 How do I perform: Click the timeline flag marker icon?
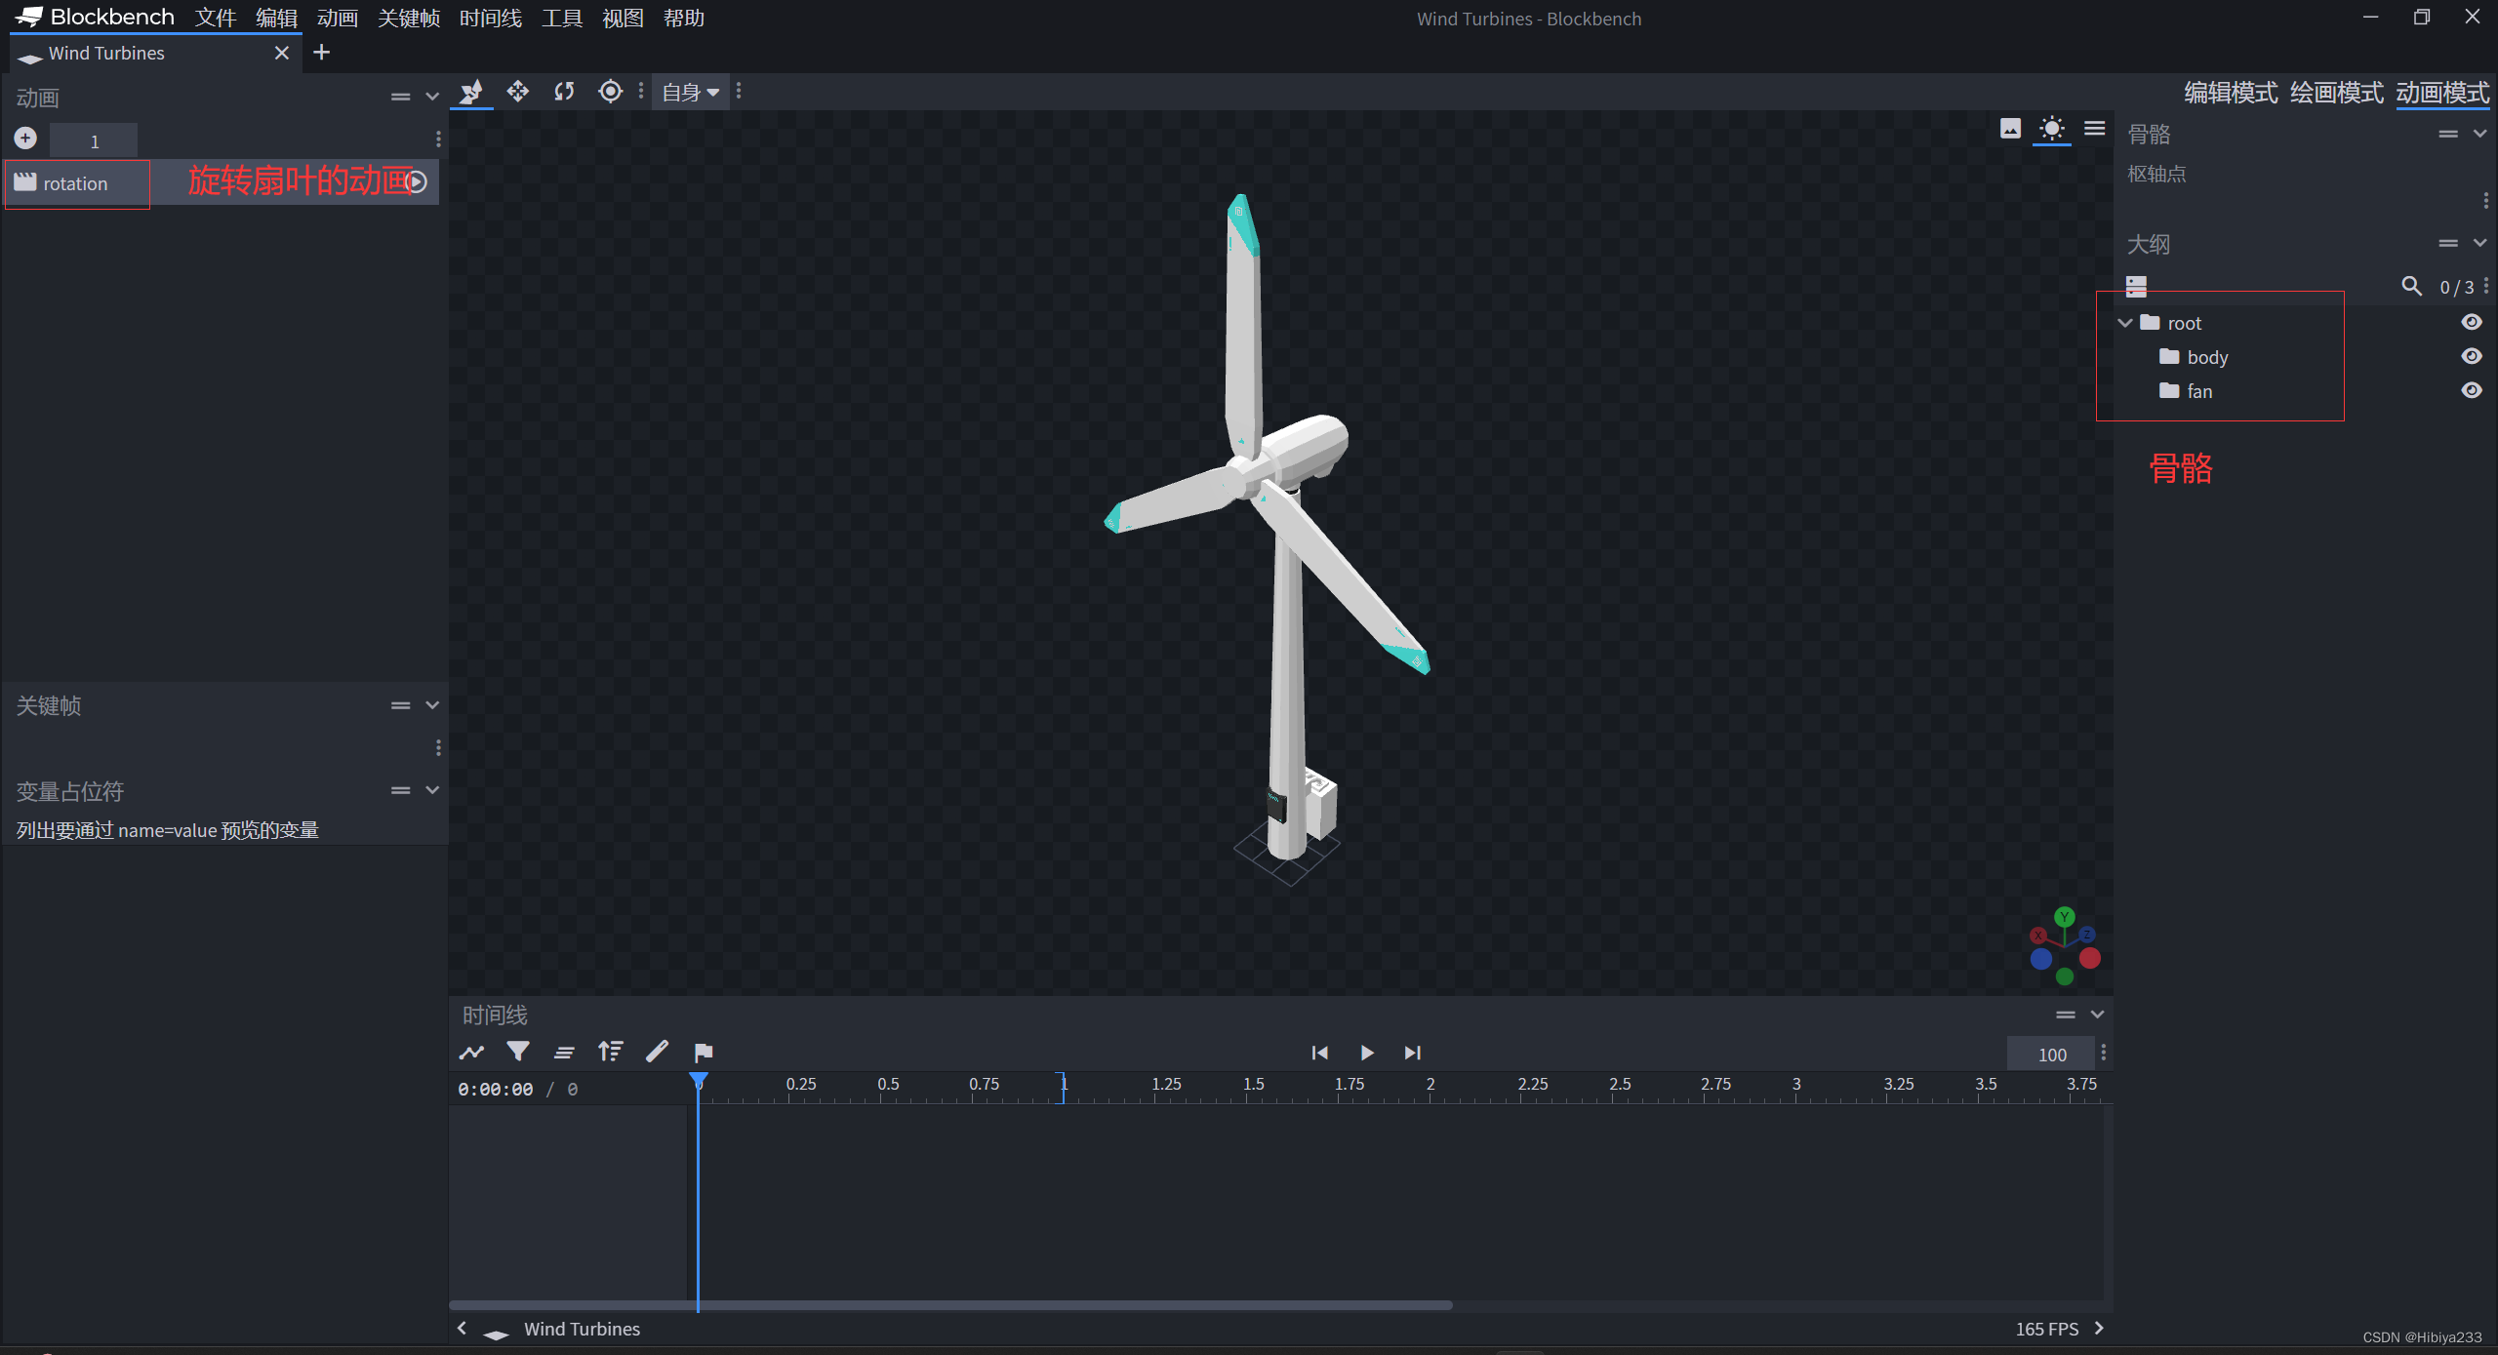point(704,1052)
